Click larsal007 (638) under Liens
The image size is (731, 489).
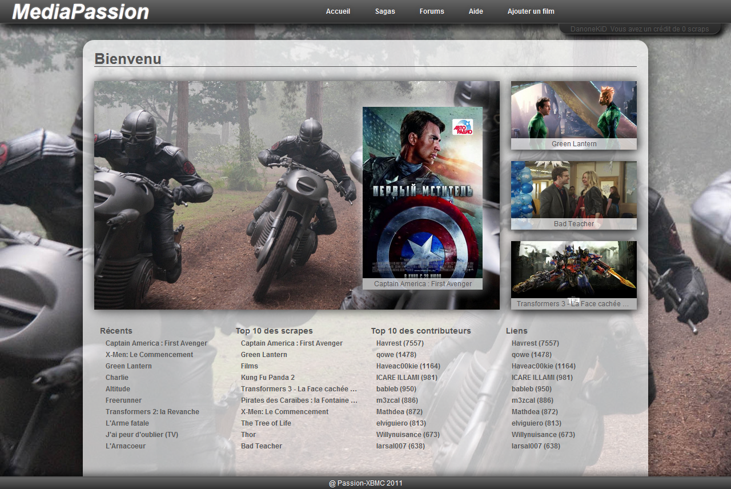tap(536, 446)
